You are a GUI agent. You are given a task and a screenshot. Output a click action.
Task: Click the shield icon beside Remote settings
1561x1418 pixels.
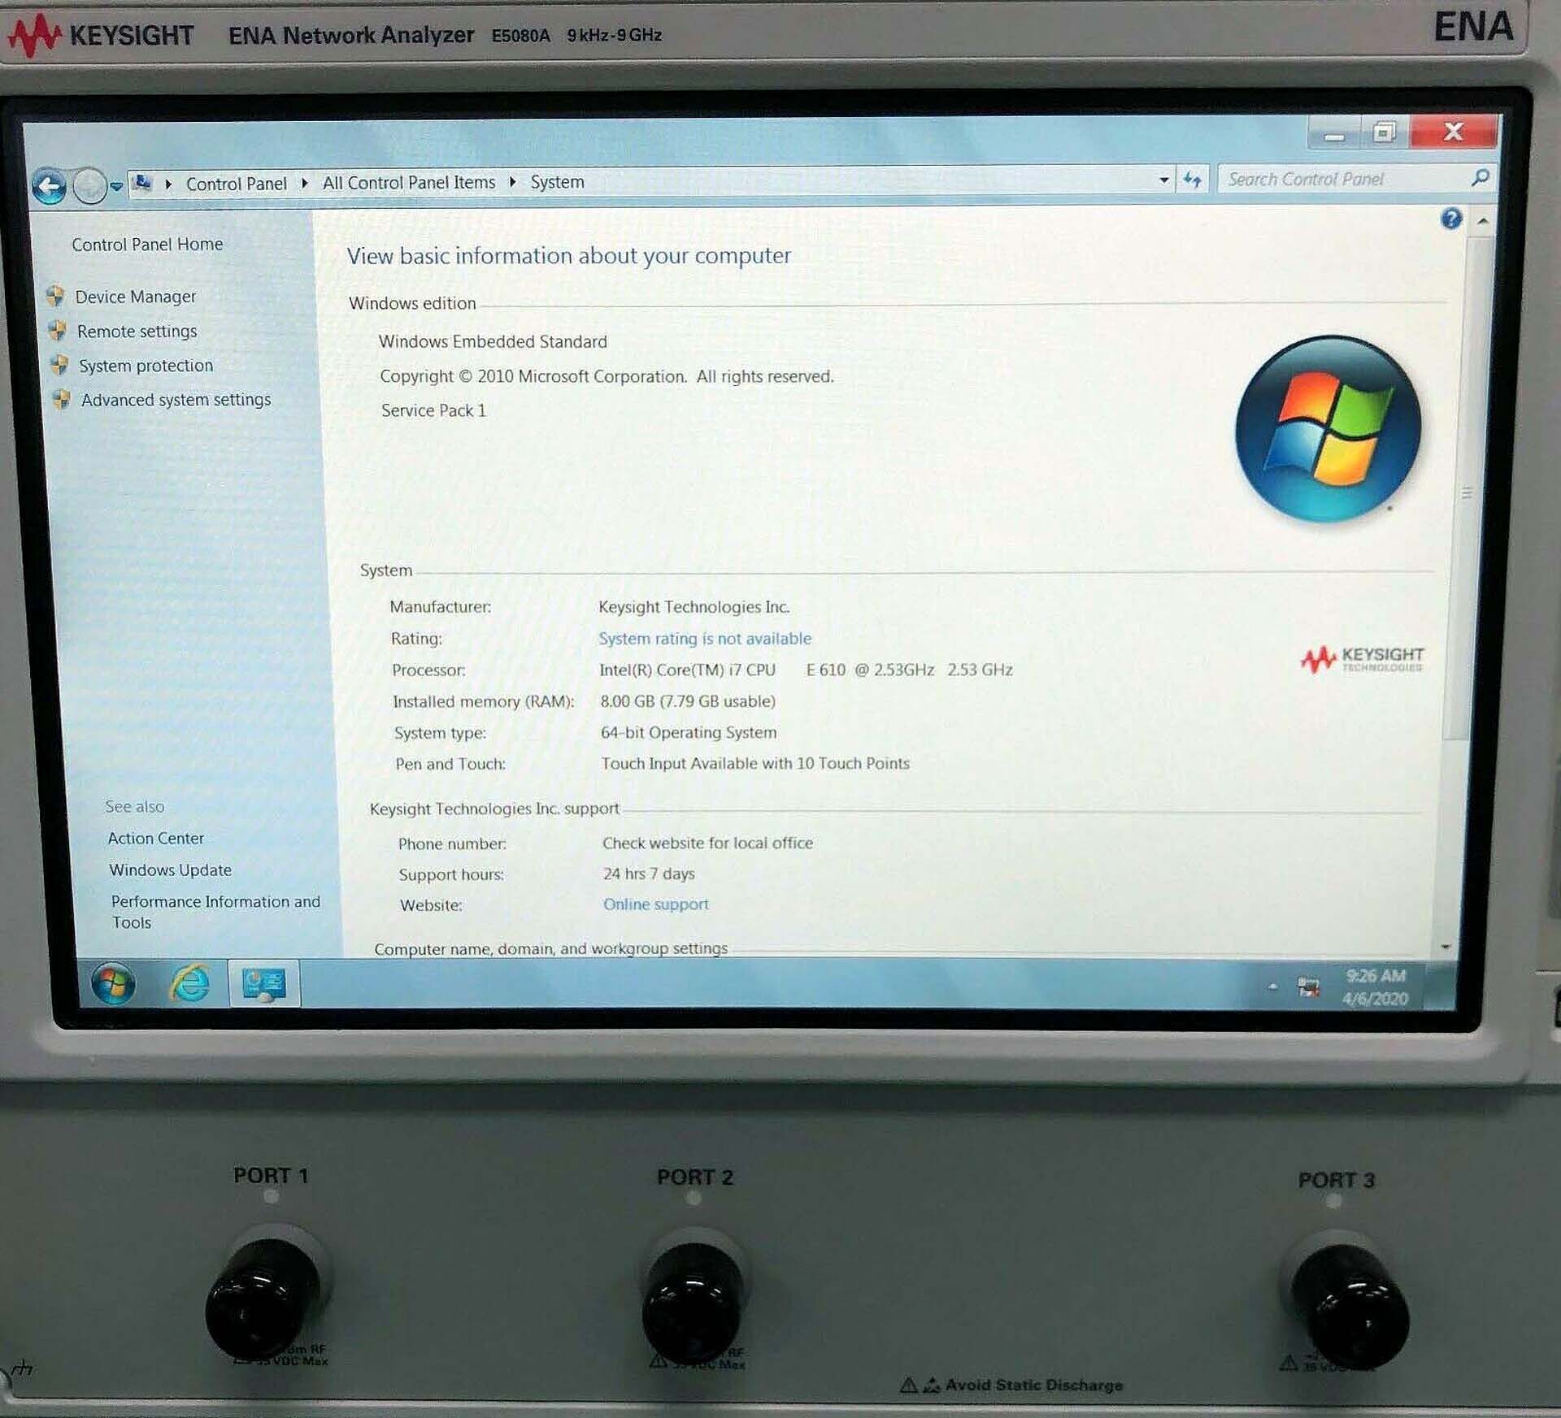pos(57,330)
